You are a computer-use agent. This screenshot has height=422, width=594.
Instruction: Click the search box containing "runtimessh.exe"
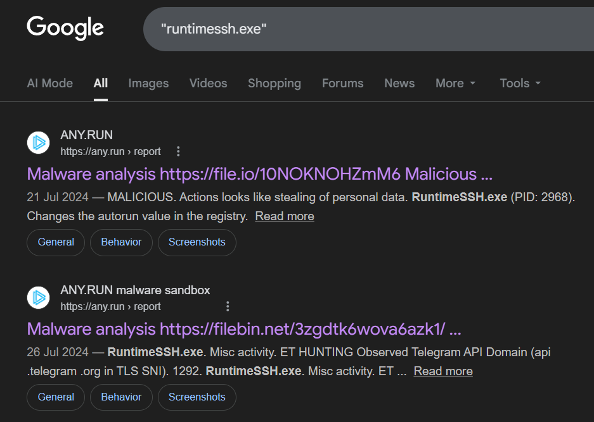click(x=368, y=29)
